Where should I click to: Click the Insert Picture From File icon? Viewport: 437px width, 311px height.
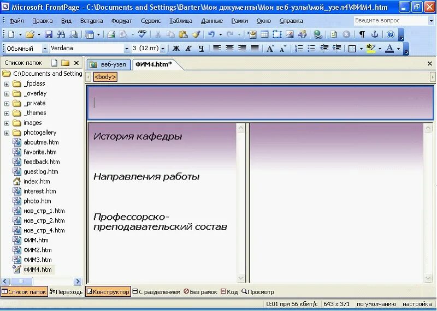click(290, 34)
